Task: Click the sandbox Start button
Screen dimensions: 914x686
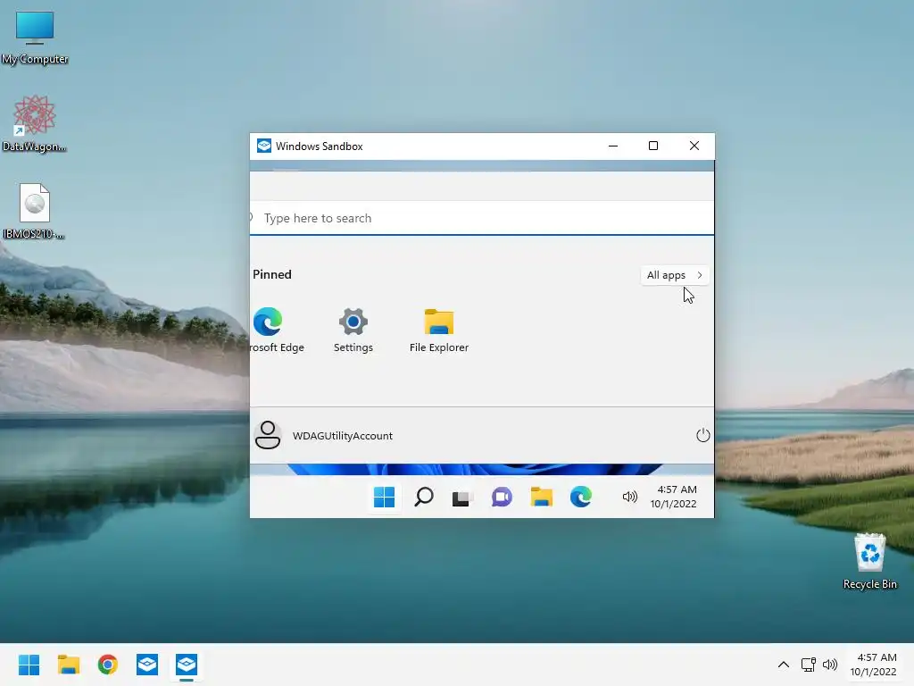Action: [384, 497]
